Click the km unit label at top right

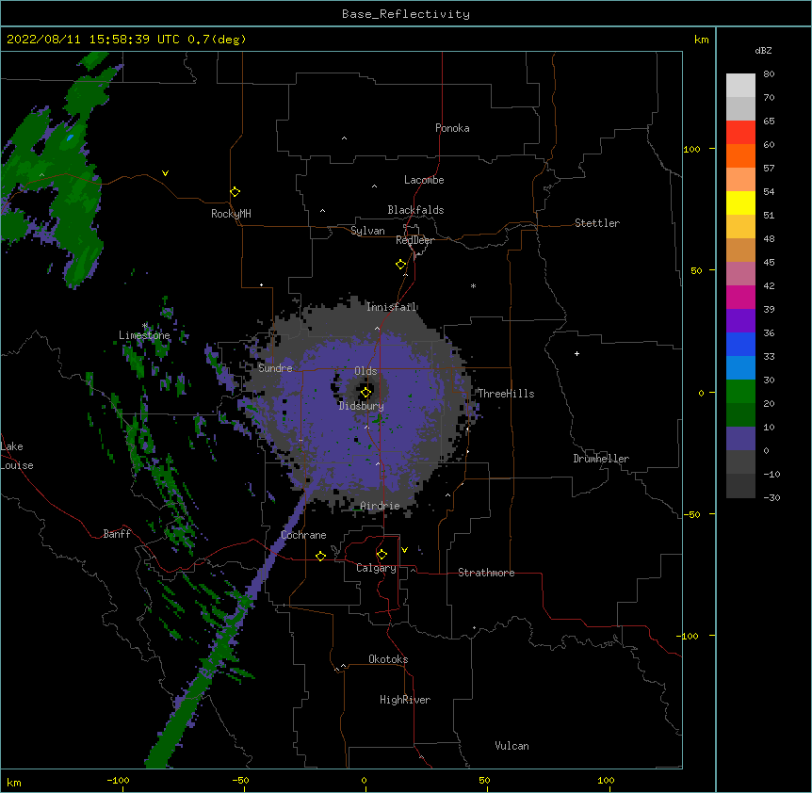tap(702, 40)
